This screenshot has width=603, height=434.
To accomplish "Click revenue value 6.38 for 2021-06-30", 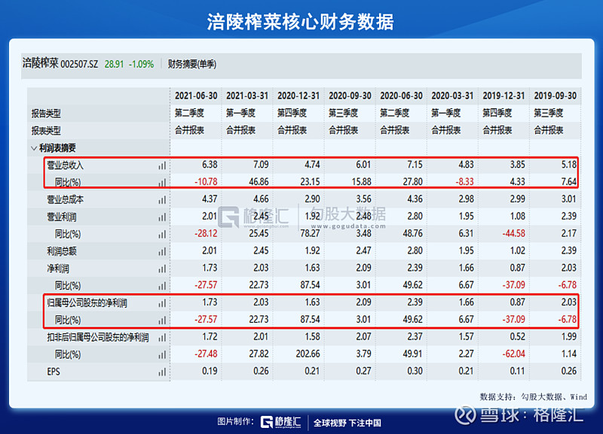I will [210, 165].
